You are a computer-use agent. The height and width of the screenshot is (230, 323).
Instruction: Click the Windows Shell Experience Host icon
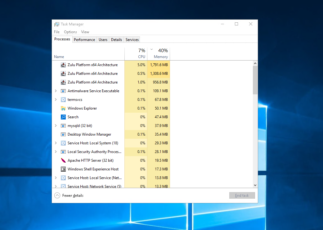pyautogui.click(x=63, y=169)
